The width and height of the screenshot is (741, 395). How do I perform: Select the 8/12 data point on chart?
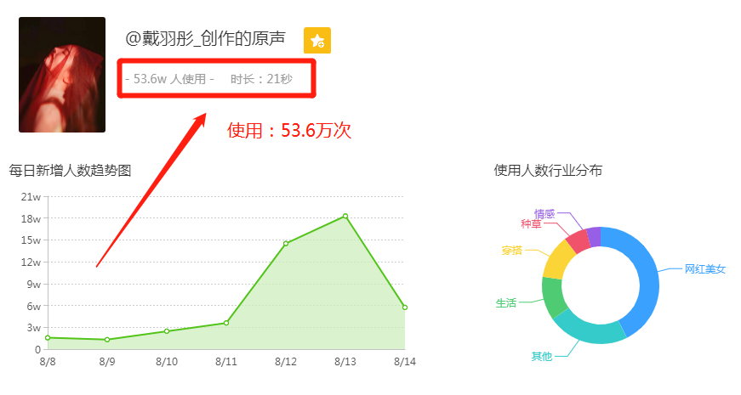286,244
